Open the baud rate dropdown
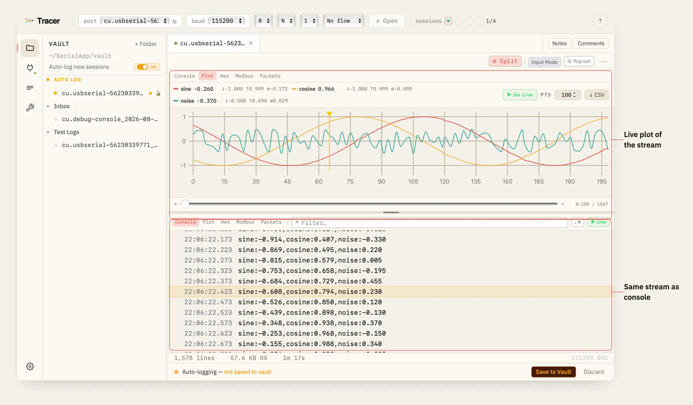 point(226,21)
